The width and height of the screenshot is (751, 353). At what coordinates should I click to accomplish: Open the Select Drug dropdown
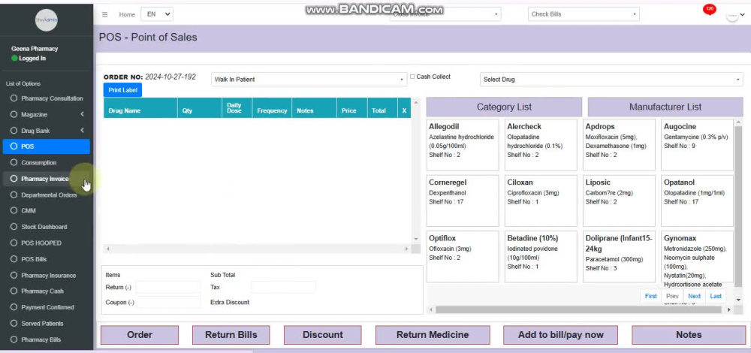(x=611, y=80)
